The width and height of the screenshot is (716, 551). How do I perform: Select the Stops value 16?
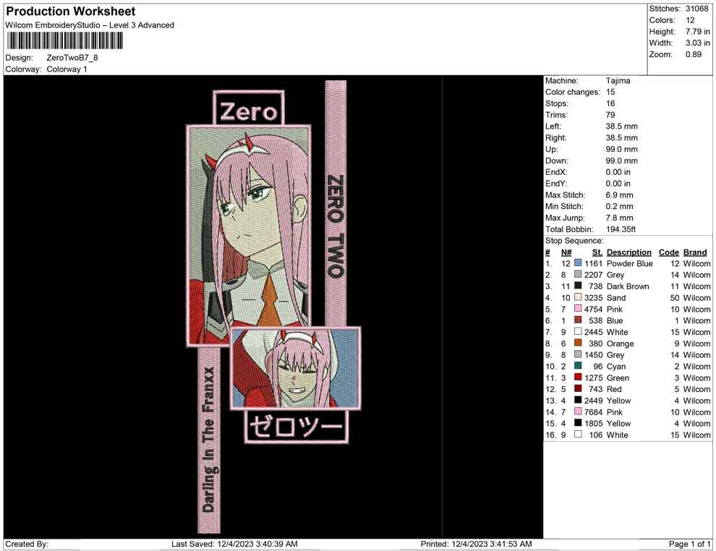click(x=610, y=103)
